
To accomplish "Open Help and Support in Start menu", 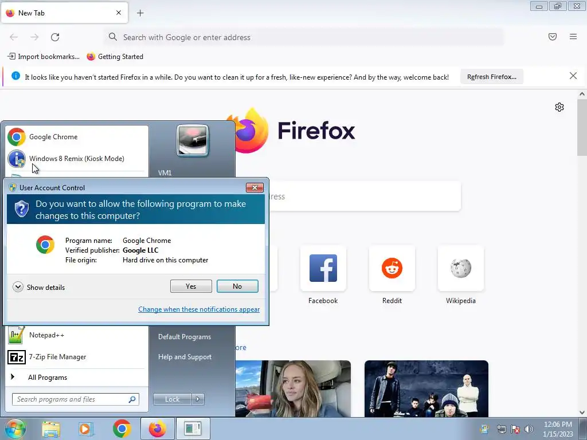I will [x=185, y=357].
